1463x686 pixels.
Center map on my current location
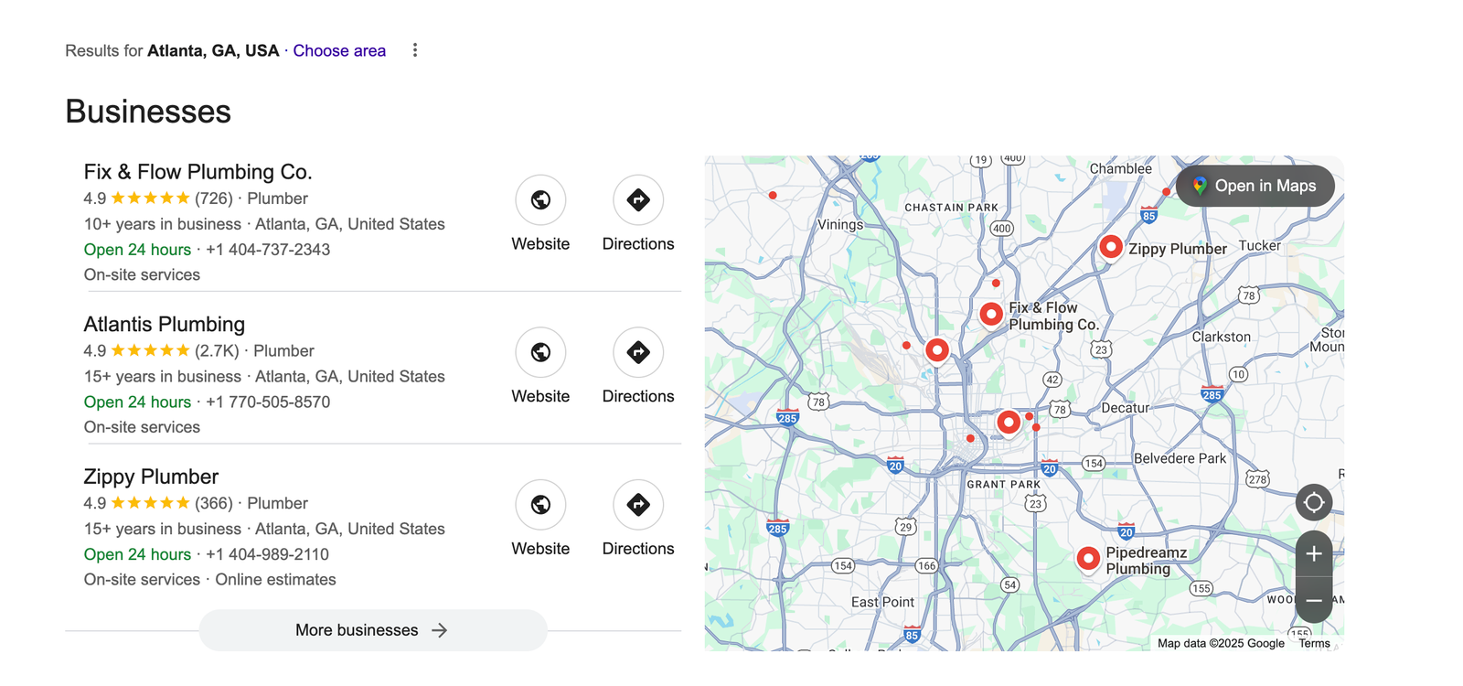1314,502
